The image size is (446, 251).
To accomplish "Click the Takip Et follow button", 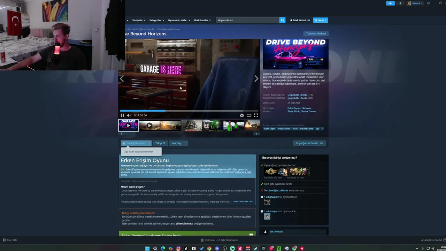I will coord(160,143).
